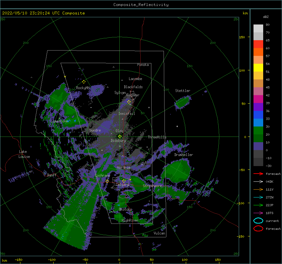Select the purple 10 dBZ color swatch
Viewport: 282px width, 264px height.
(x=258, y=146)
